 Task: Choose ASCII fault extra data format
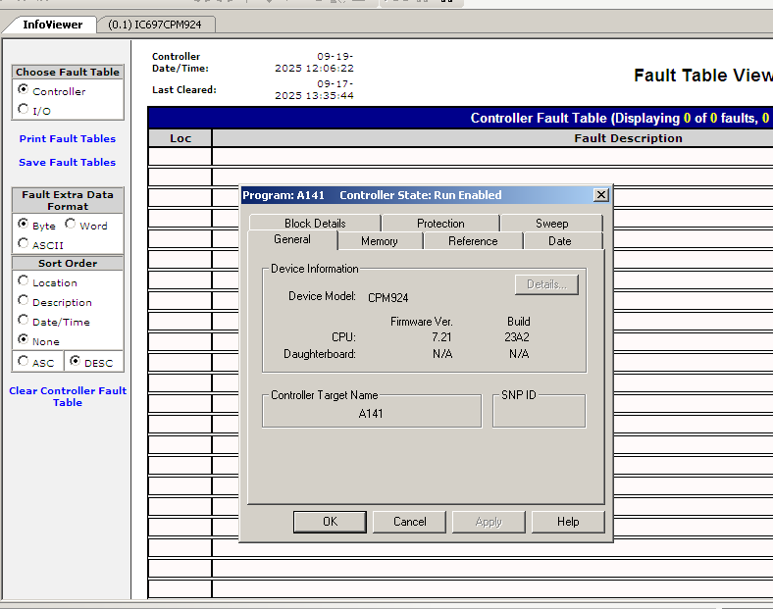[x=24, y=244]
